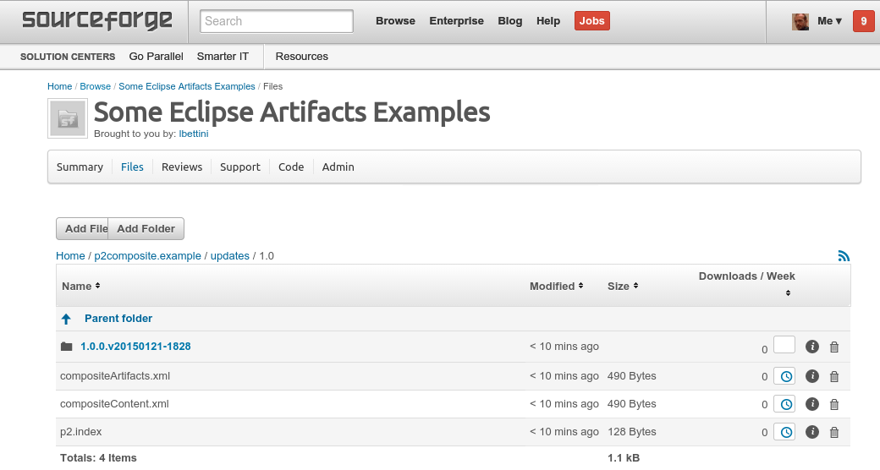Expand the Me user menu

(x=829, y=21)
